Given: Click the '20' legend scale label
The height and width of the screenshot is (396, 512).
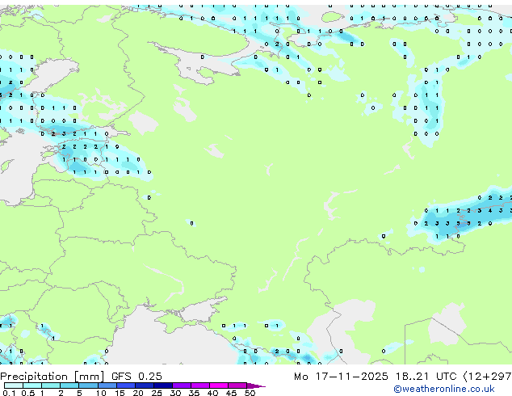Looking at the screenshot, I should [138, 393].
